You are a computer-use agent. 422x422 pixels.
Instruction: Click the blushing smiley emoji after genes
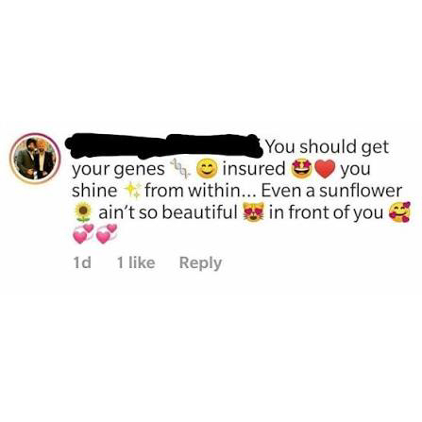pyautogui.click(x=207, y=169)
